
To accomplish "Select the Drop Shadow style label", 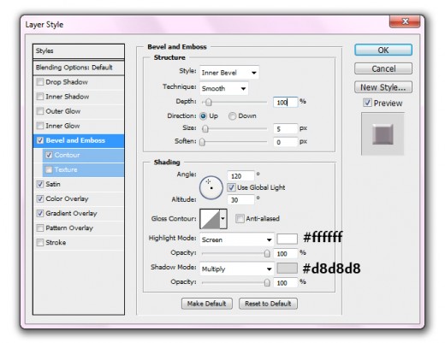I will (x=67, y=82).
